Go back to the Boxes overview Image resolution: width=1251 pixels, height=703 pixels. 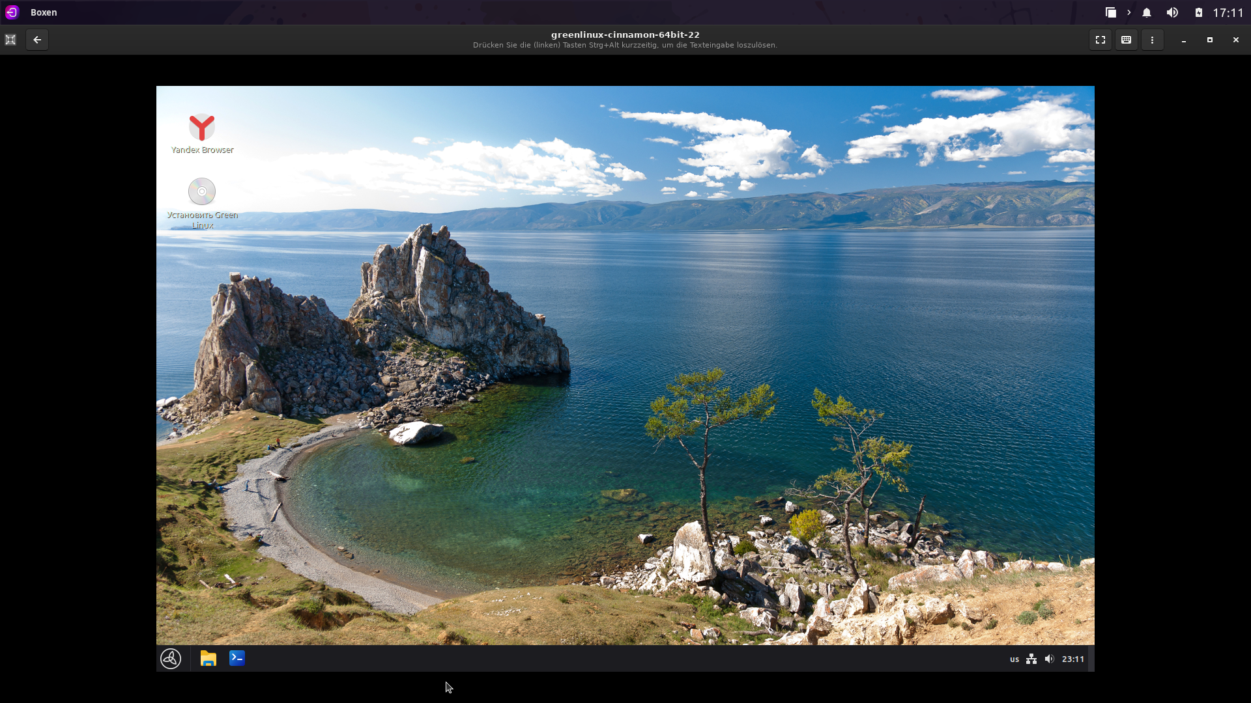37,40
